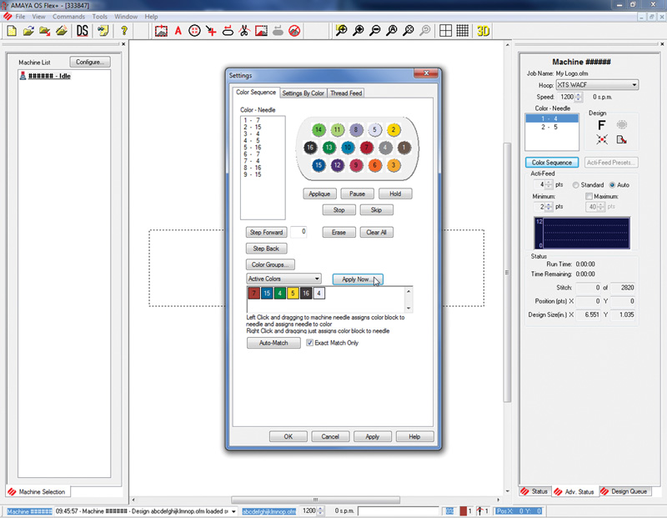Screen dimensions: 667x518
Task: Open the Color Groups... button
Action: coord(270,264)
